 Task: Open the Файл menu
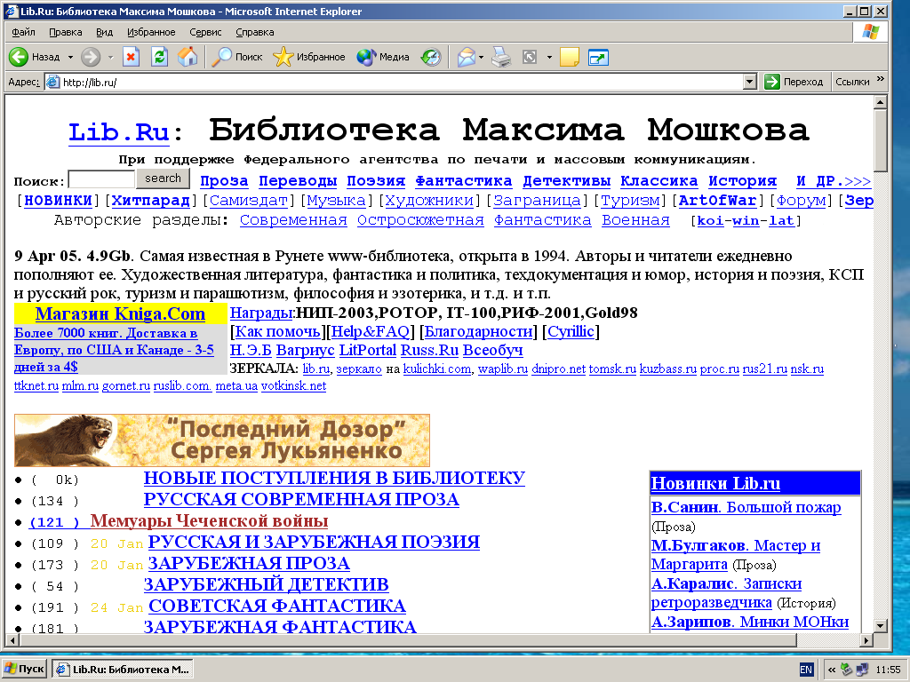(x=23, y=32)
